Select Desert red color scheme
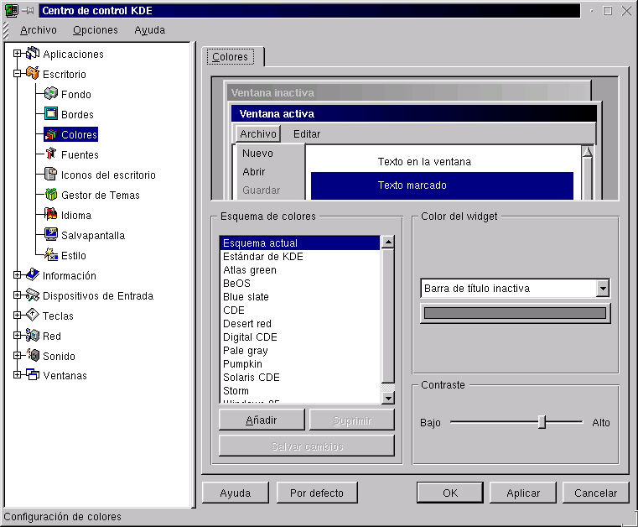 tap(247, 324)
